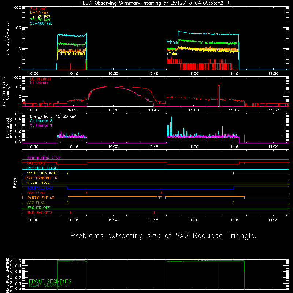Click the 'Energy band: 12-25 keV' label
Viewport: 293px width, 293px height.
pos(53,116)
